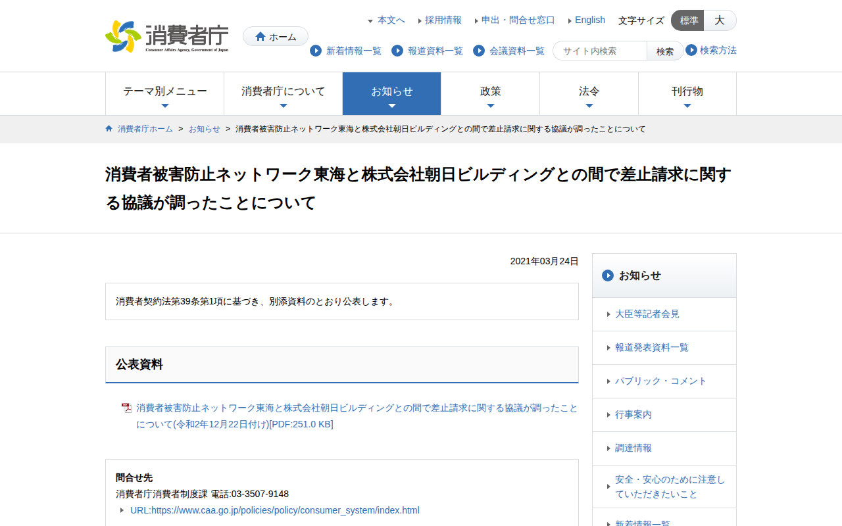Expand the 法令 navigation dropdown

tap(589, 93)
